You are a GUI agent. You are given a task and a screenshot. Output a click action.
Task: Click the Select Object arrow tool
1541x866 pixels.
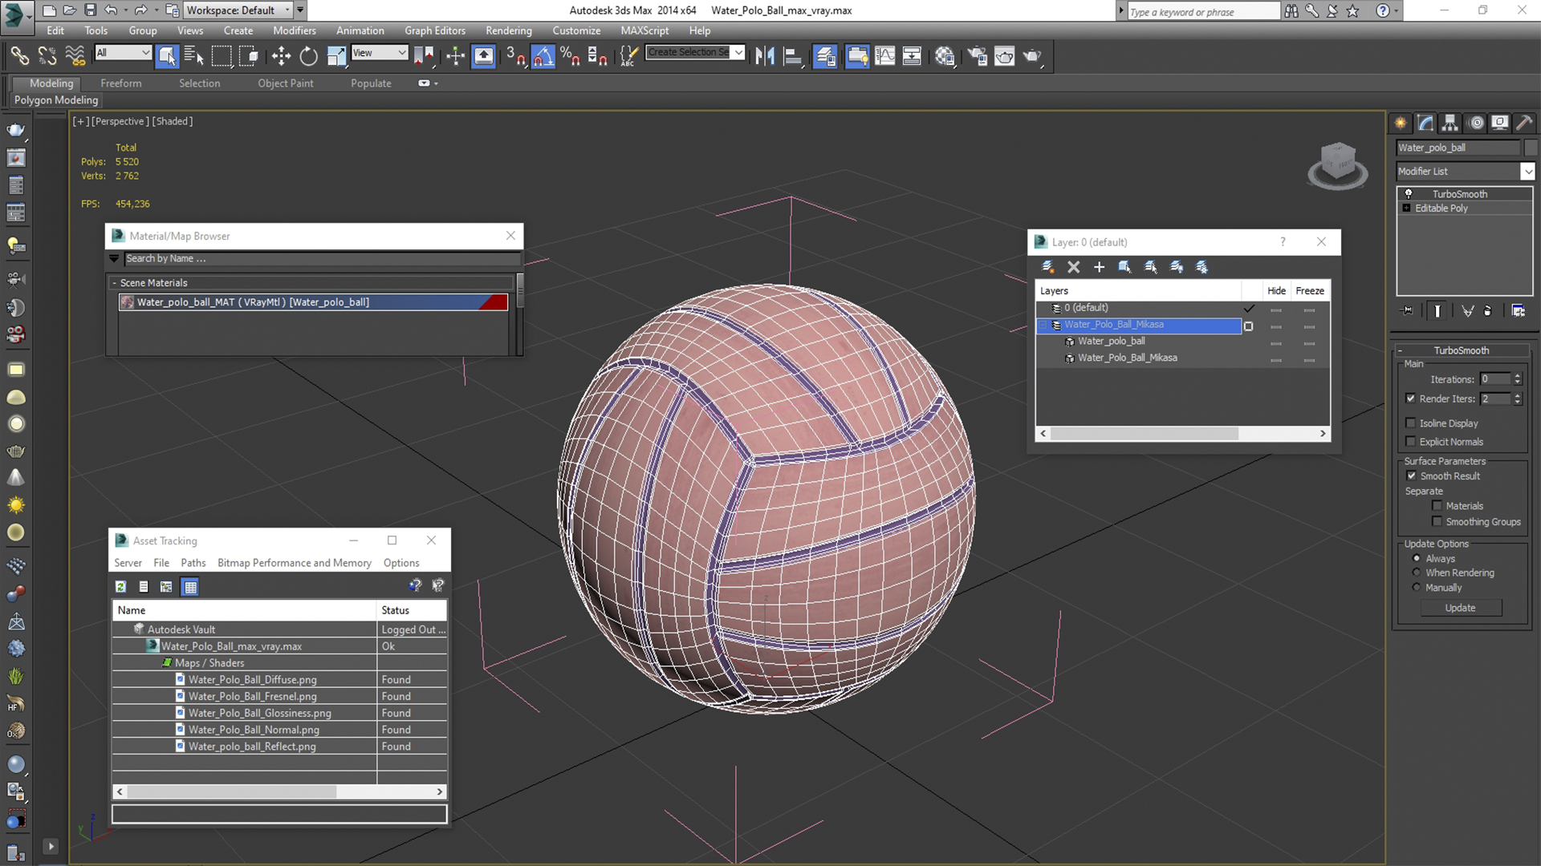point(167,55)
